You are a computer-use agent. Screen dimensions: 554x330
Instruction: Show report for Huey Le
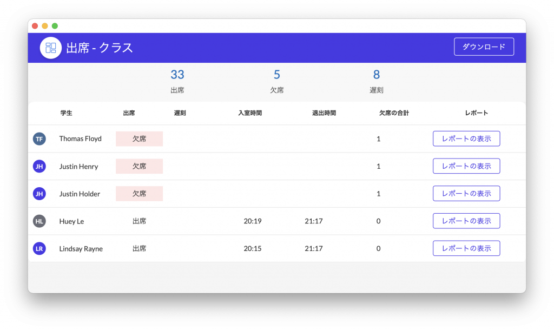click(x=466, y=221)
